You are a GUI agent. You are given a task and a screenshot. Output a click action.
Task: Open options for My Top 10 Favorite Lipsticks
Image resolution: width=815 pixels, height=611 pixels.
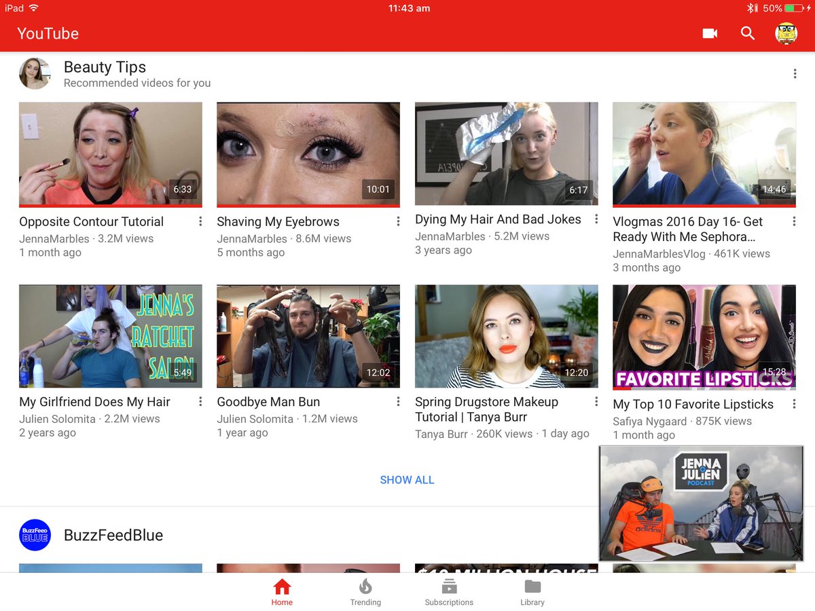pyautogui.click(x=794, y=404)
